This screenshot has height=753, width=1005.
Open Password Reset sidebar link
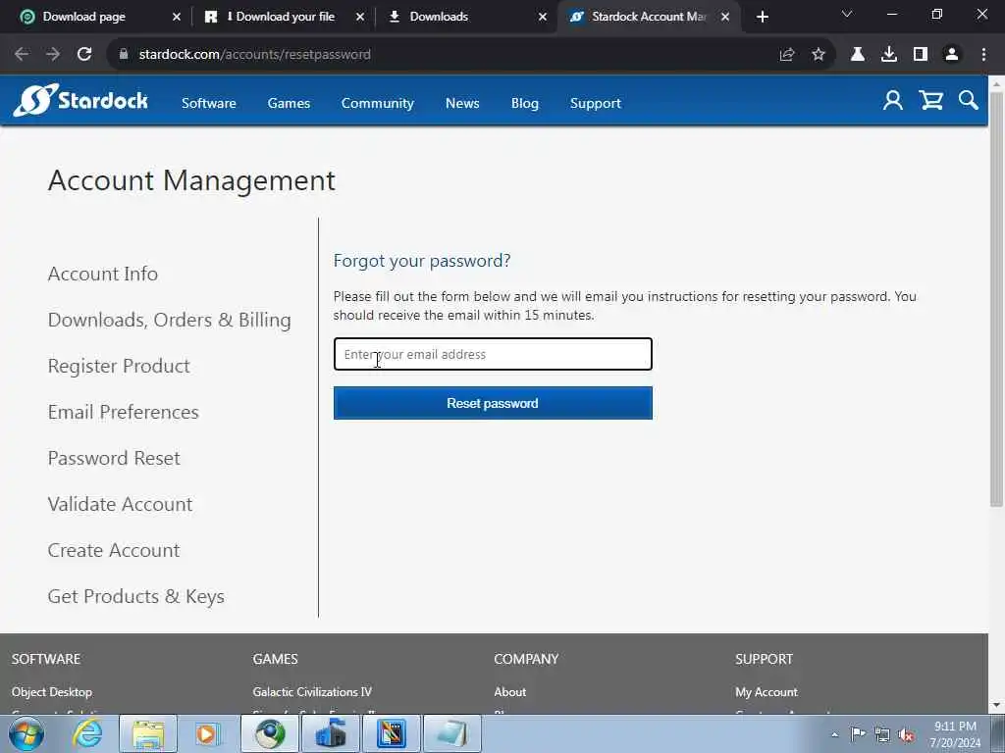pos(114,458)
